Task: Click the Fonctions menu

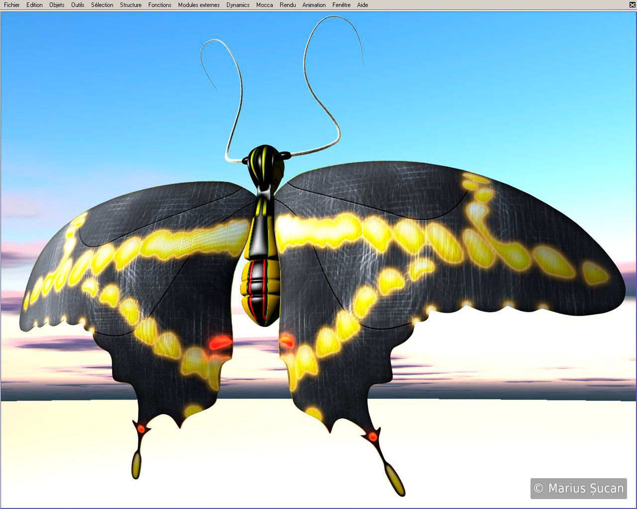Action: pyautogui.click(x=160, y=5)
